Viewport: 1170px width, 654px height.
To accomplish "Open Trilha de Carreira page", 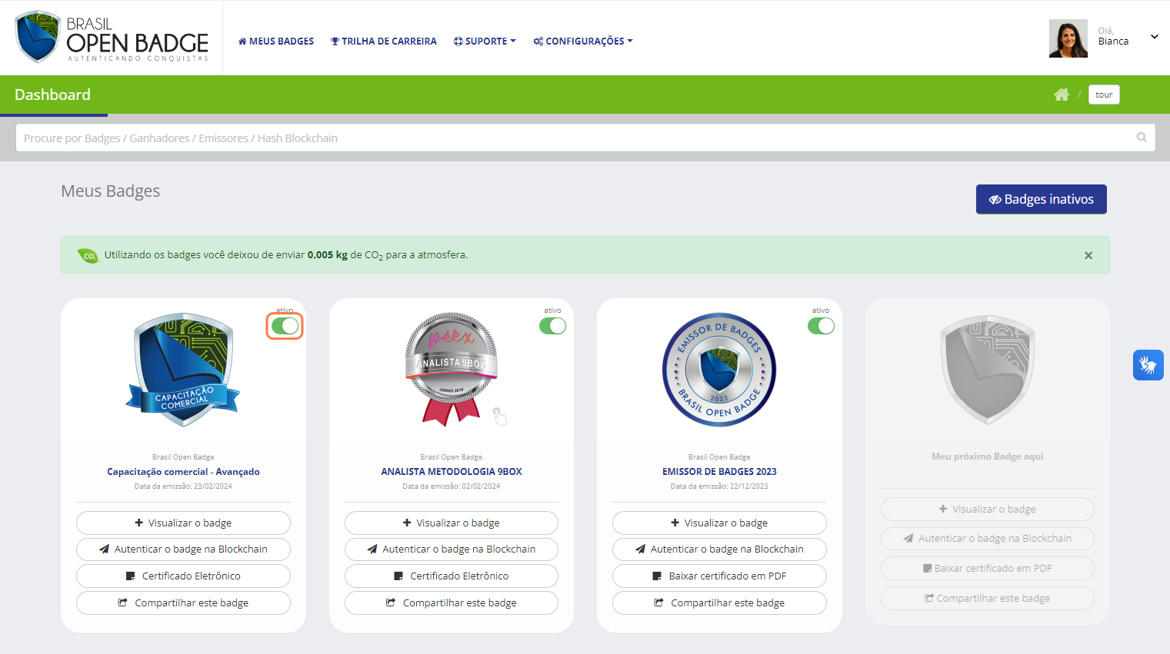I will pos(384,41).
